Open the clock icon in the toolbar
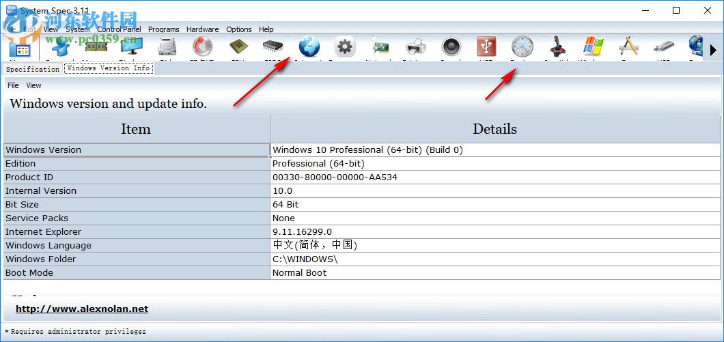Viewport: 724px width, 342px height. click(x=522, y=47)
